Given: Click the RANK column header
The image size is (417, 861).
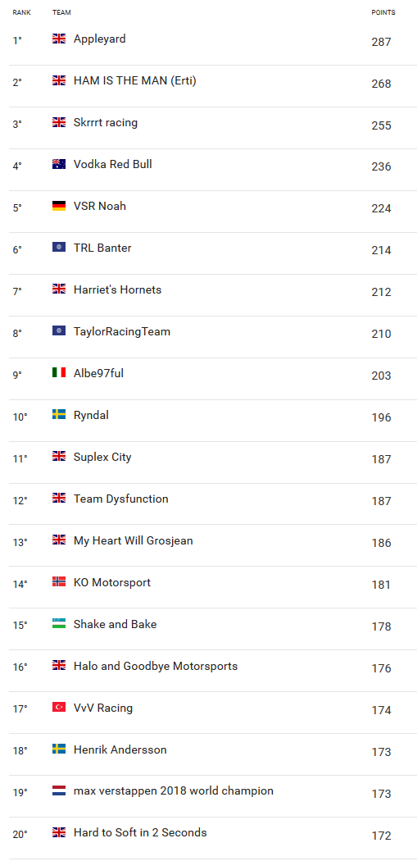Looking at the screenshot, I should [22, 12].
